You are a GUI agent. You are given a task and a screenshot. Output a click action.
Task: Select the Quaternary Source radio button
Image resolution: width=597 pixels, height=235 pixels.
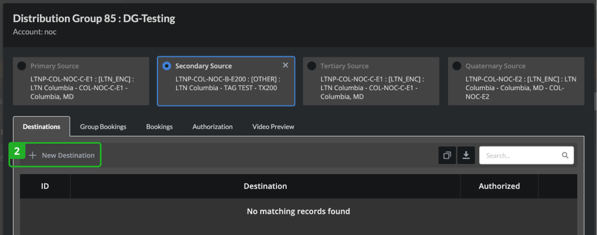pyautogui.click(x=456, y=66)
